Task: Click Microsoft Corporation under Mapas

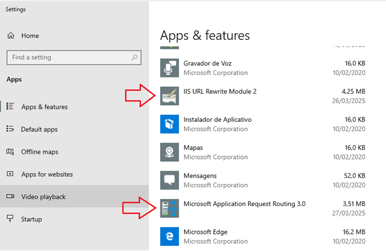Action: click(215, 157)
